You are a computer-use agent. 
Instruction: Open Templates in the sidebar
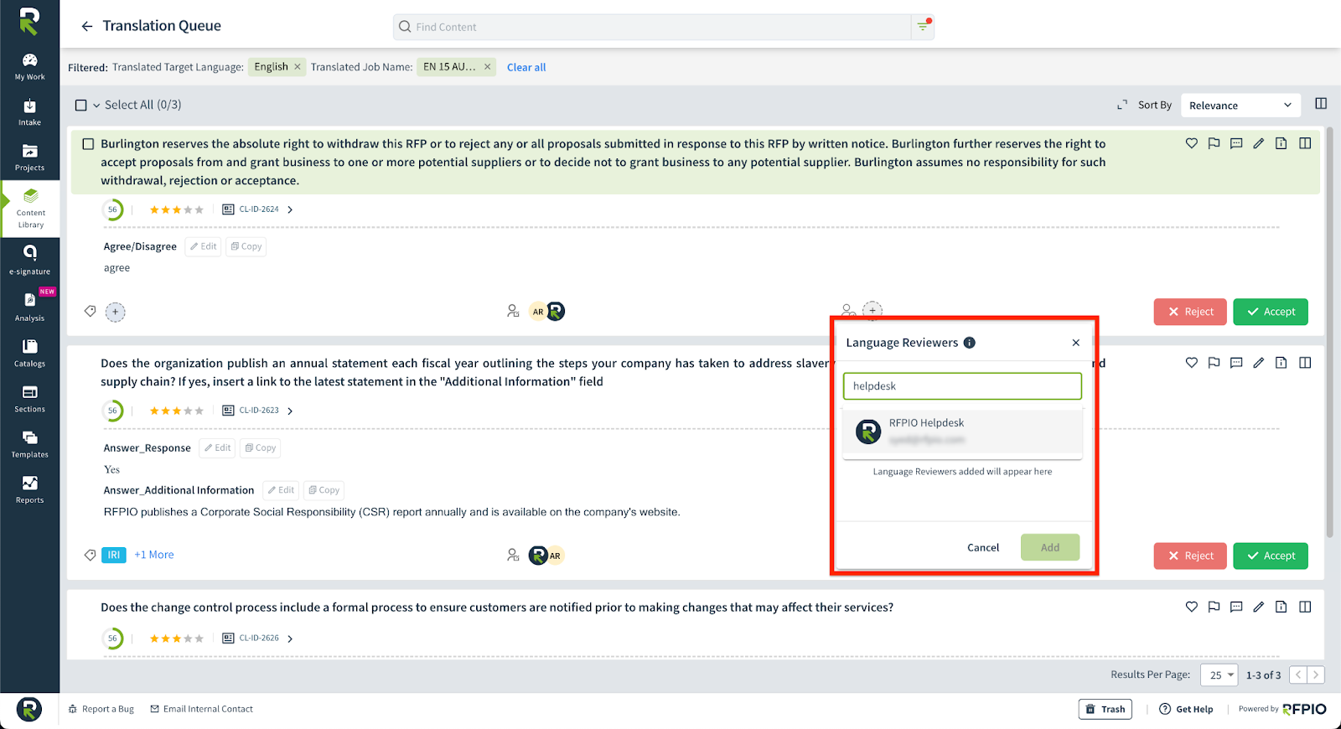coord(30,444)
